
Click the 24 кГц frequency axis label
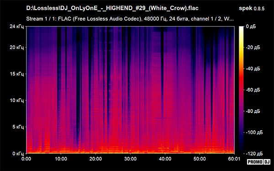16,27
